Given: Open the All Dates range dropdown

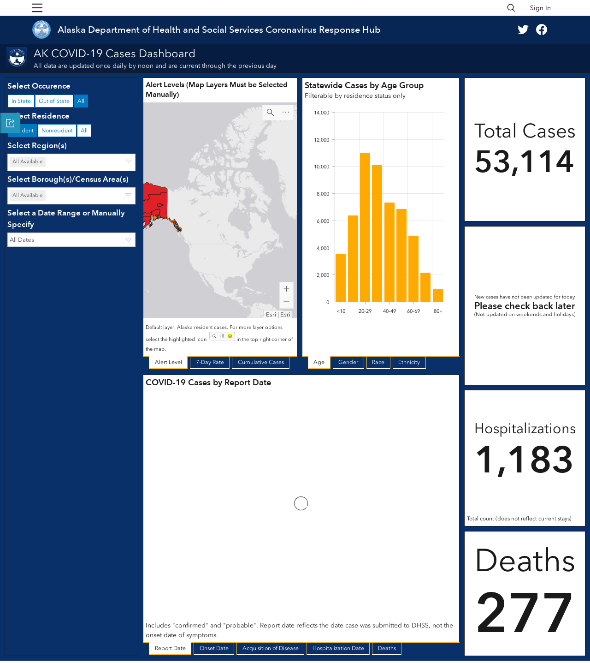Looking at the screenshot, I should tap(71, 240).
